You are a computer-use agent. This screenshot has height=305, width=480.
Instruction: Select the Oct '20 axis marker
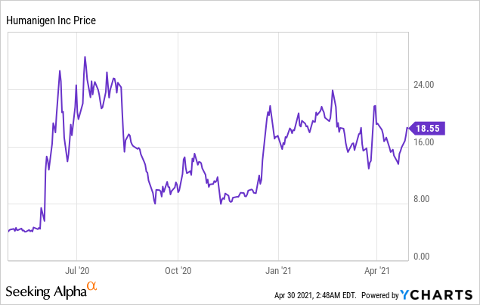click(178, 269)
